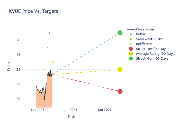The width and height of the screenshot is (180, 128).
Task: Click the Date x-axis title
Action: coord(72,117)
